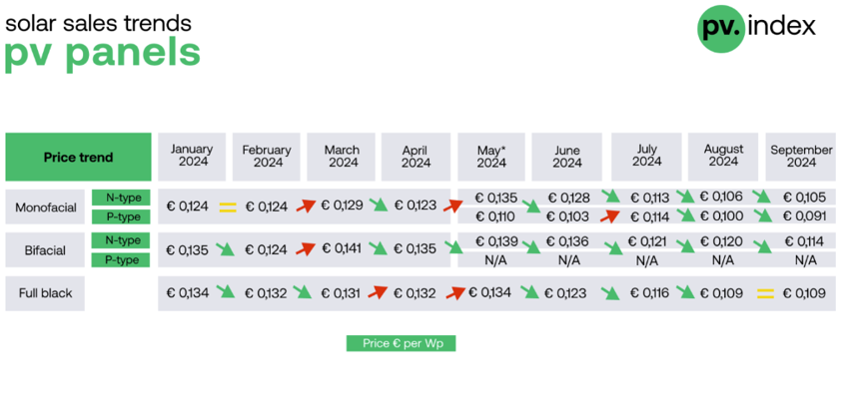This screenshot has width=841, height=418.
Task: Click the Price trend header cell
Action: pos(78,157)
